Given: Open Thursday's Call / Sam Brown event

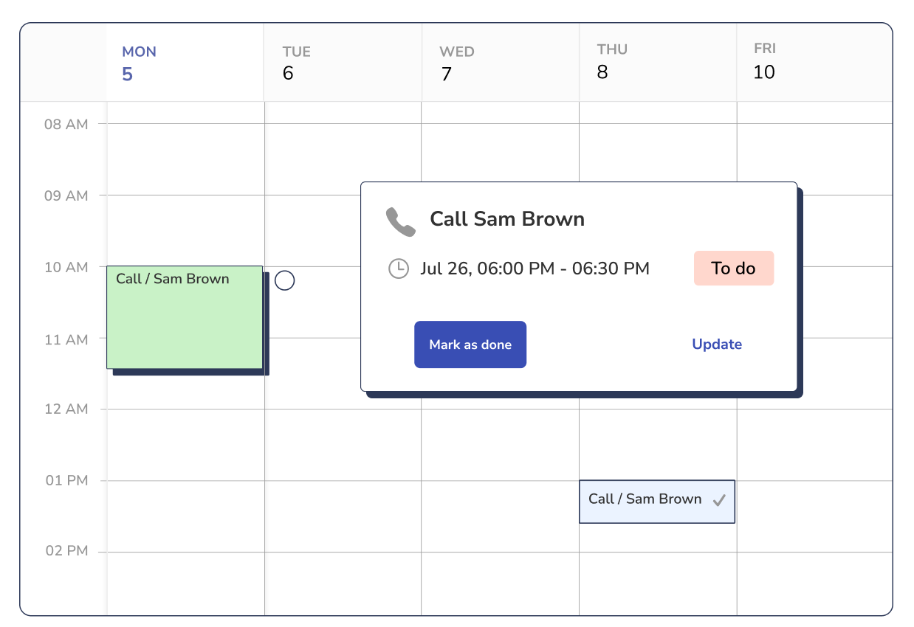Looking at the screenshot, I should pyautogui.click(x=650, y=502).
